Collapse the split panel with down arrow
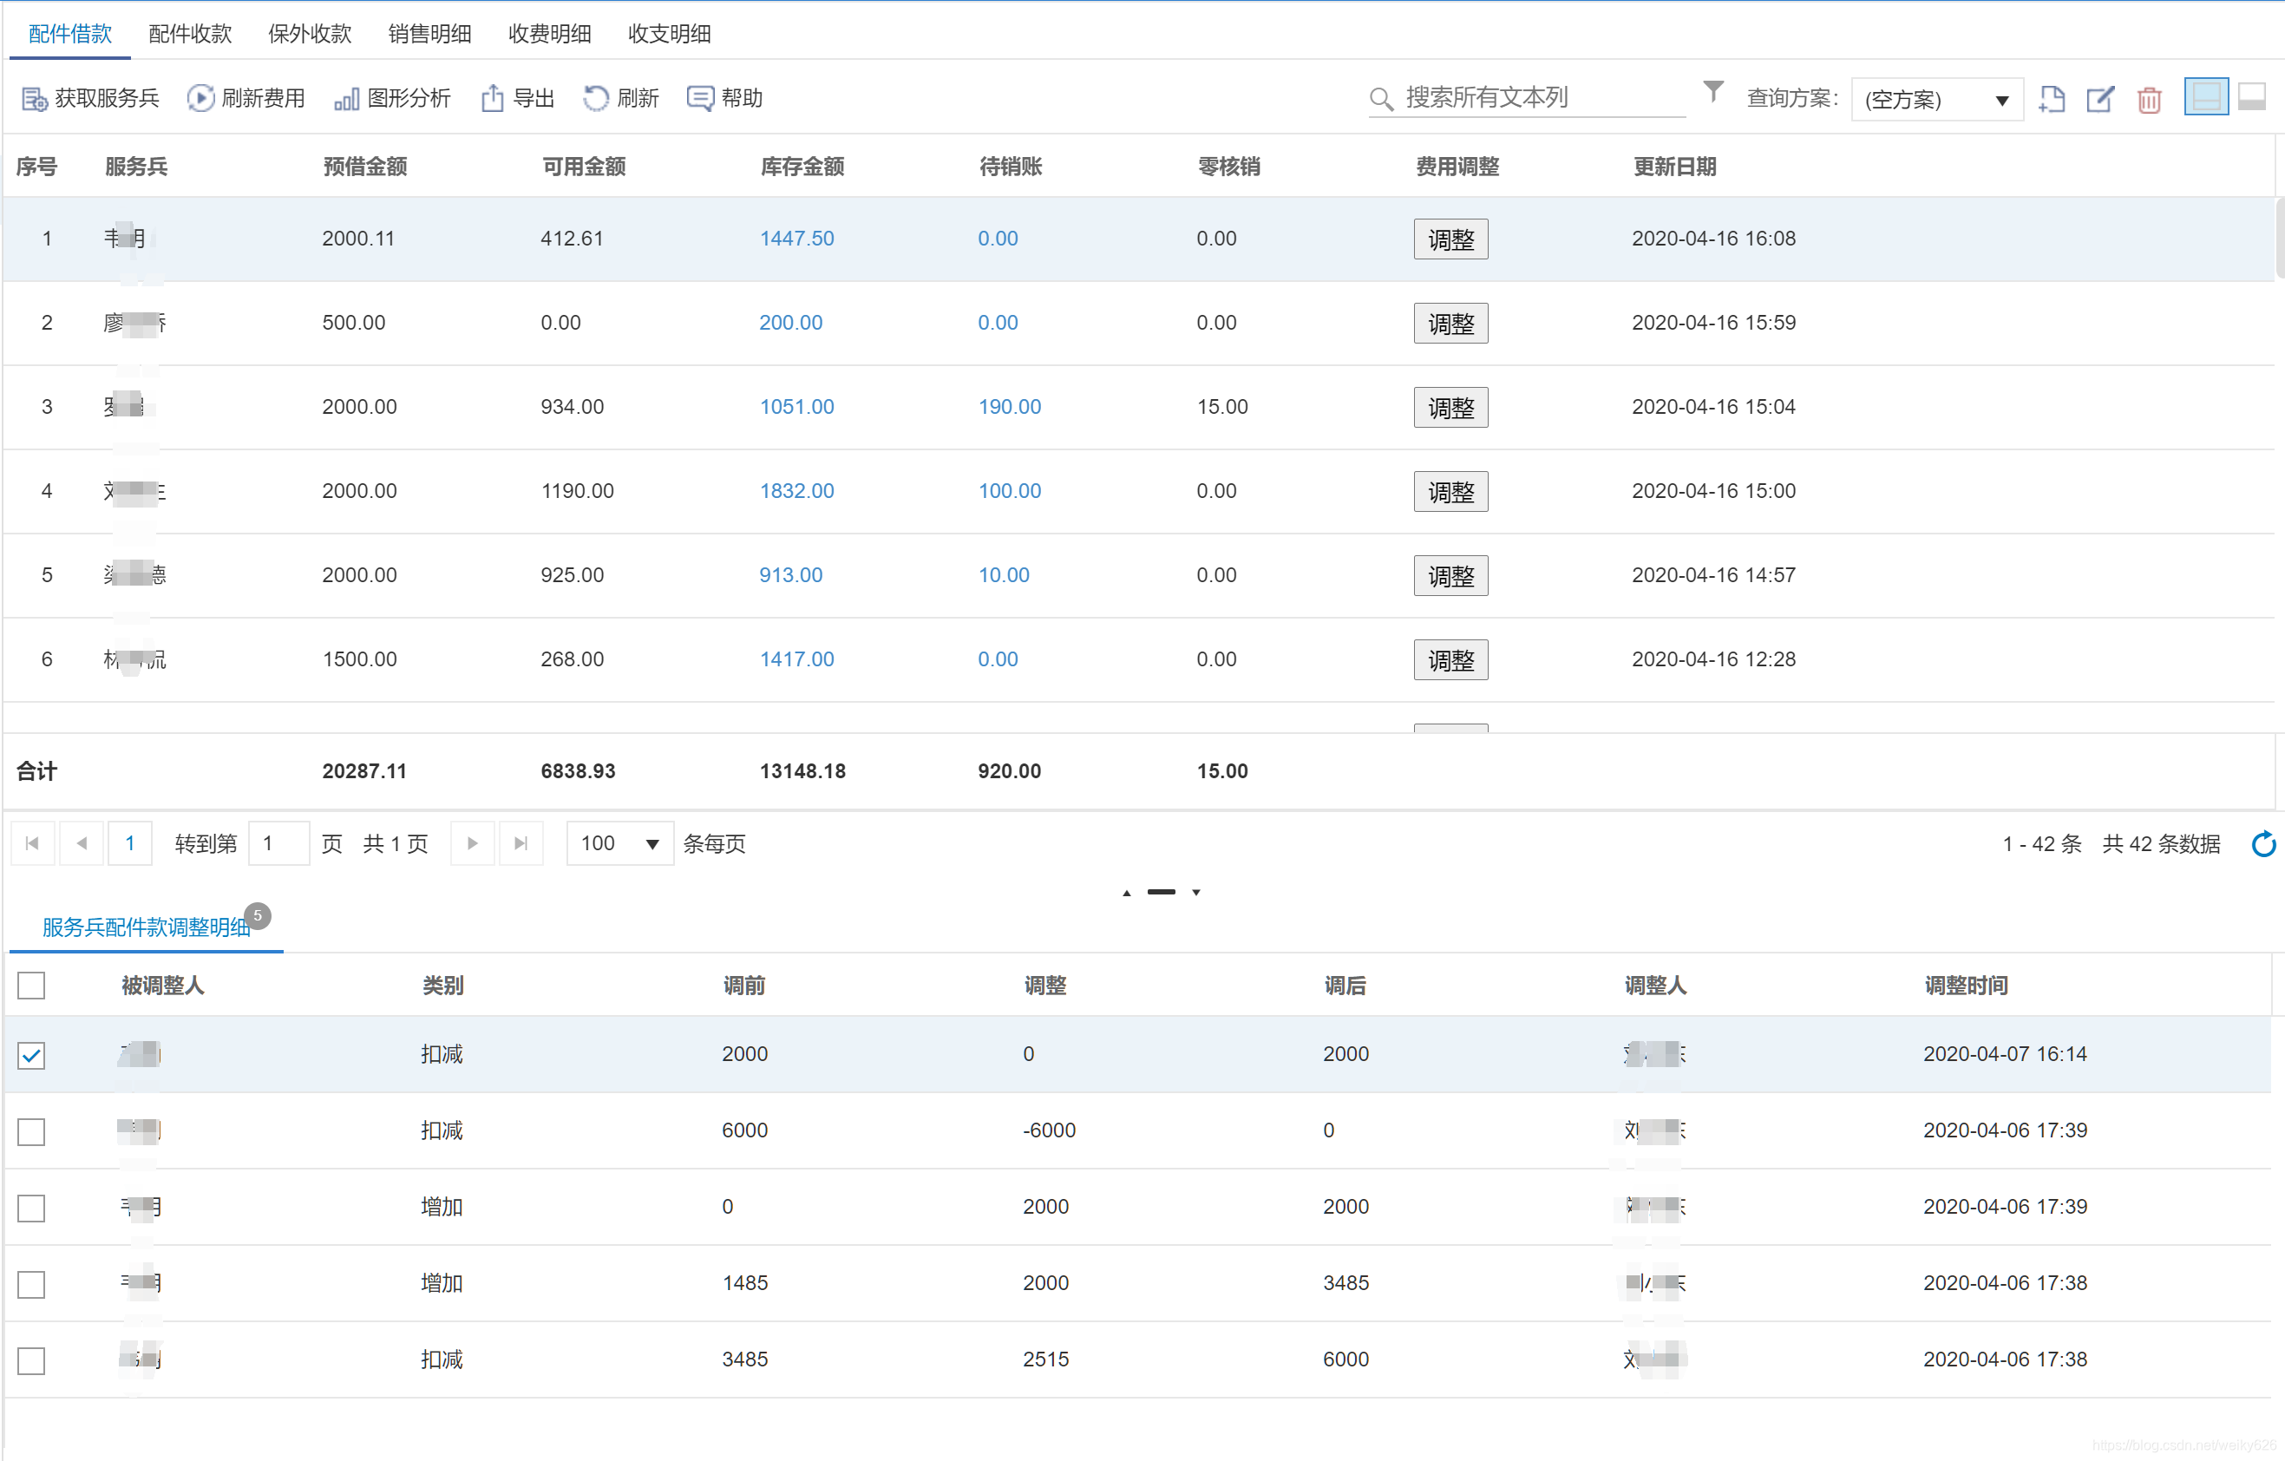 click(x=1196, y=893)
